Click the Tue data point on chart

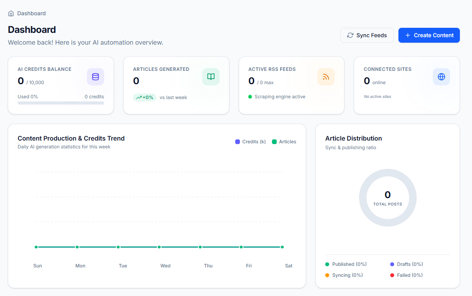point(118,247)
